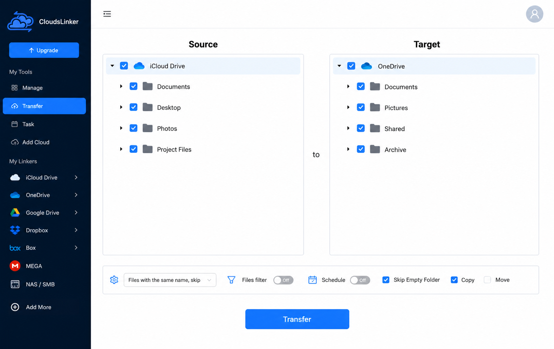Screen dimensions: 554x349
Task: Click the iCloud Drive icon in My Linkers
Action: (15, 177)
